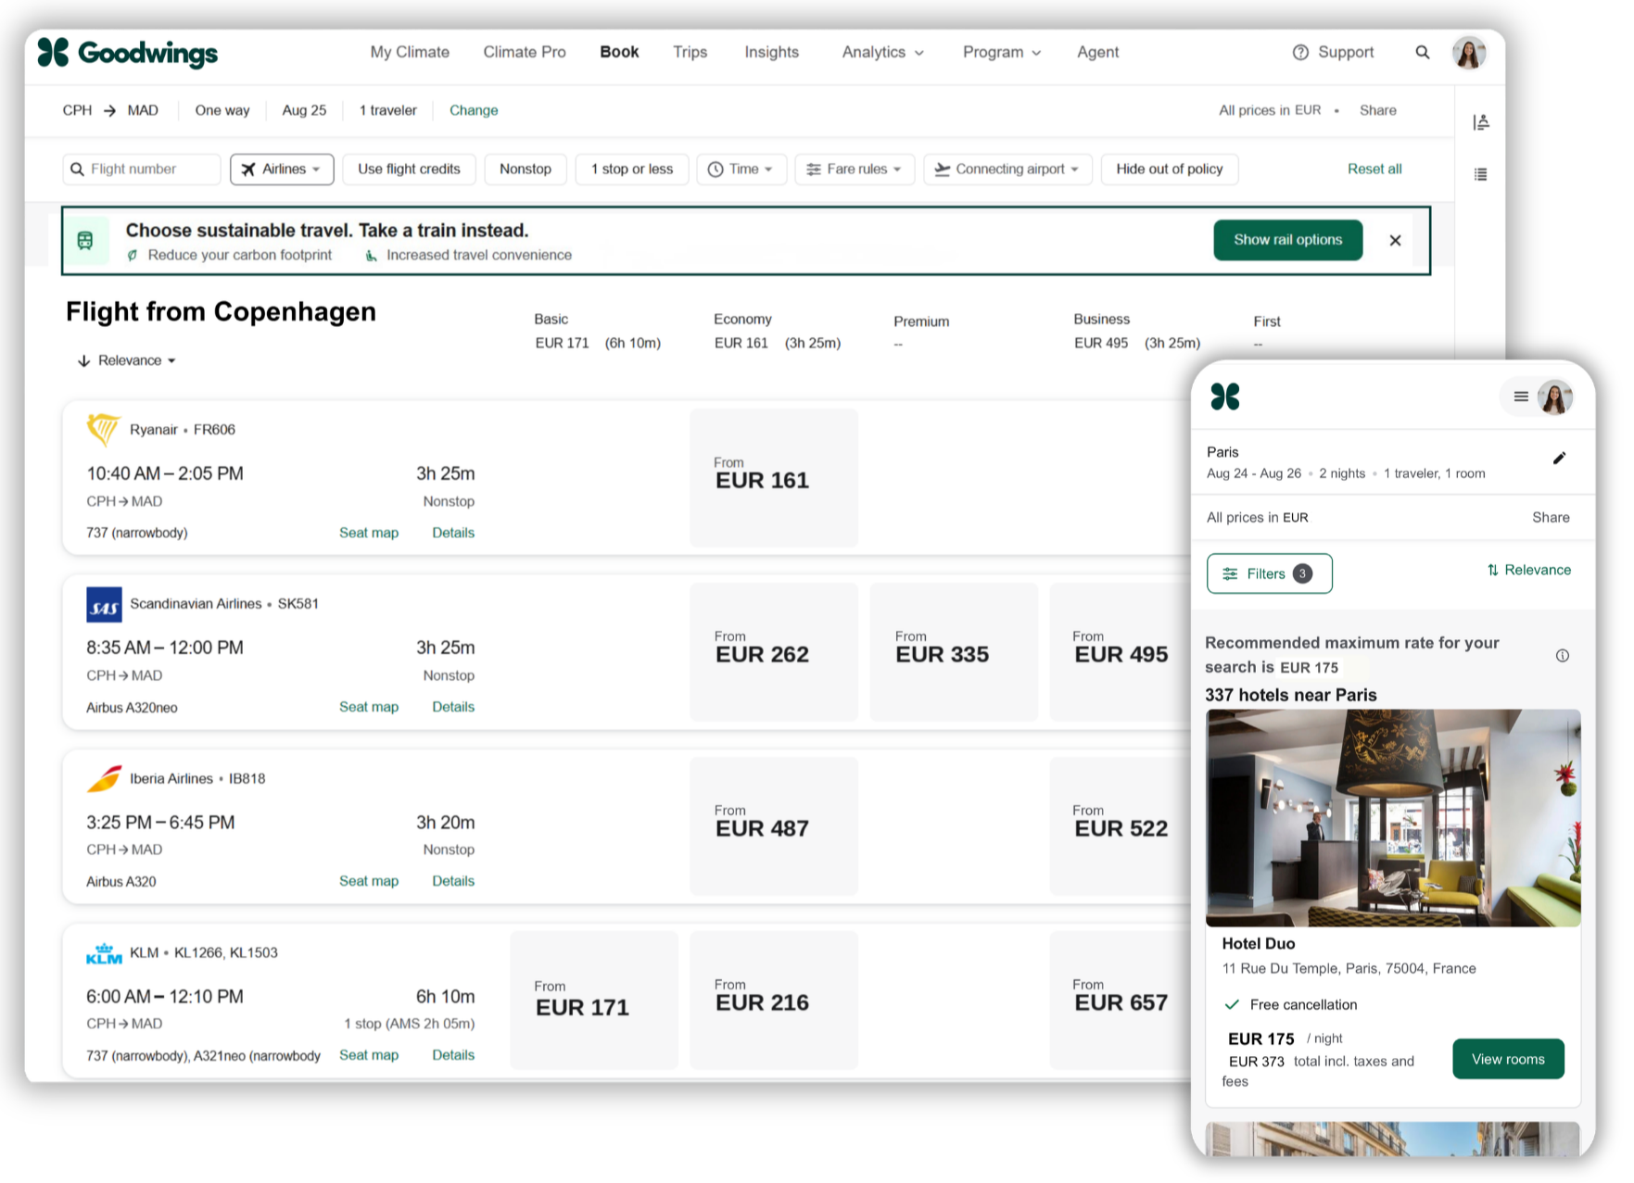
Task: Click the train icon in sustainable banner
Action: (85, 241)
